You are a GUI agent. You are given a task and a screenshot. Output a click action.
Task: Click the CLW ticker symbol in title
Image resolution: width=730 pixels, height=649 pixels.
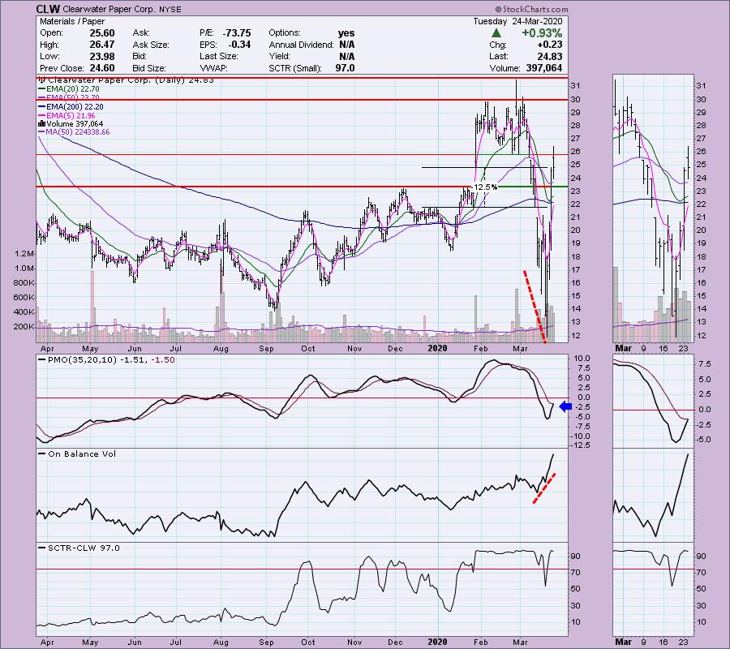click(48, 9)
